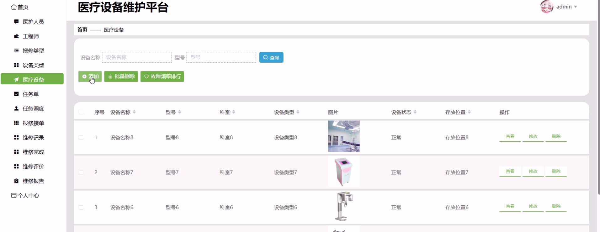Click 删除 for 设备名称8
The height and width of the screenshot is (232, 600).
[x=556, y=137]
